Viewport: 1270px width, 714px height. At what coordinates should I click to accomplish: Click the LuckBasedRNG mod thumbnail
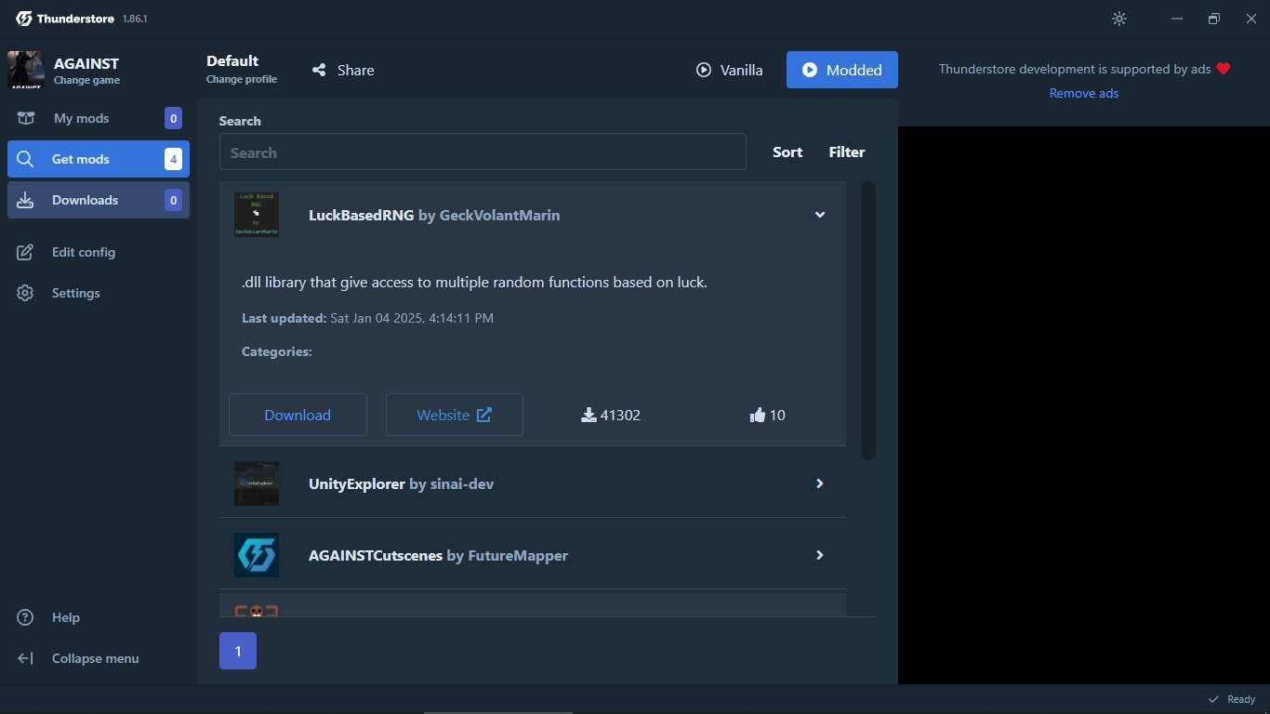coord(257,215)
